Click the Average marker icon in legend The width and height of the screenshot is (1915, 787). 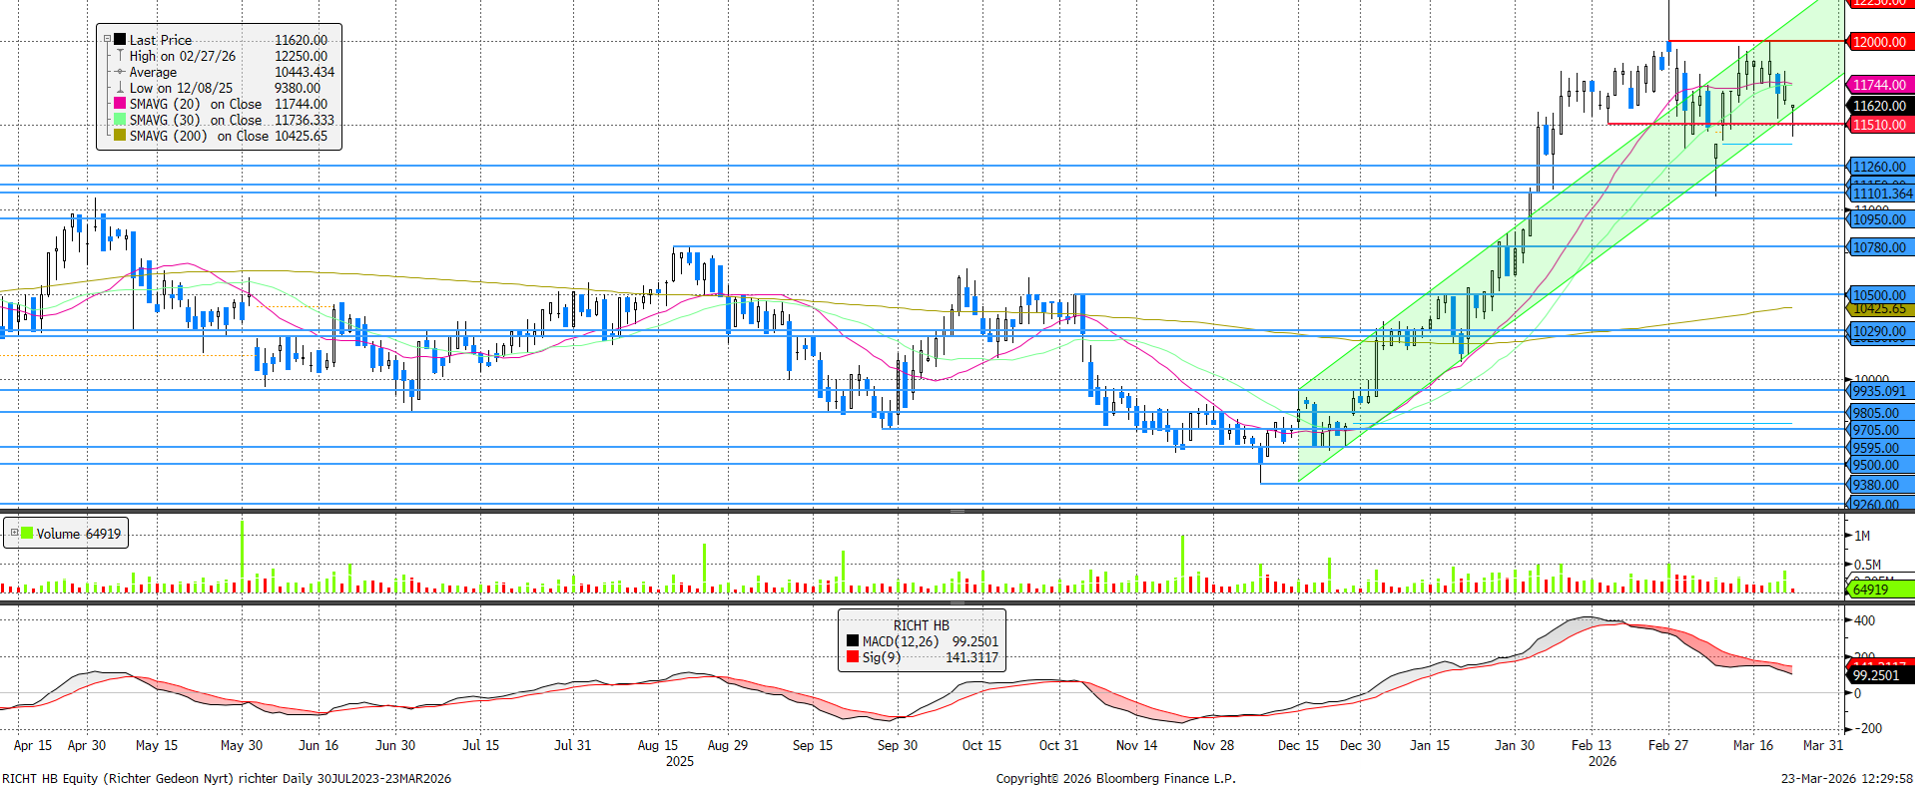[x=120, y=72]
